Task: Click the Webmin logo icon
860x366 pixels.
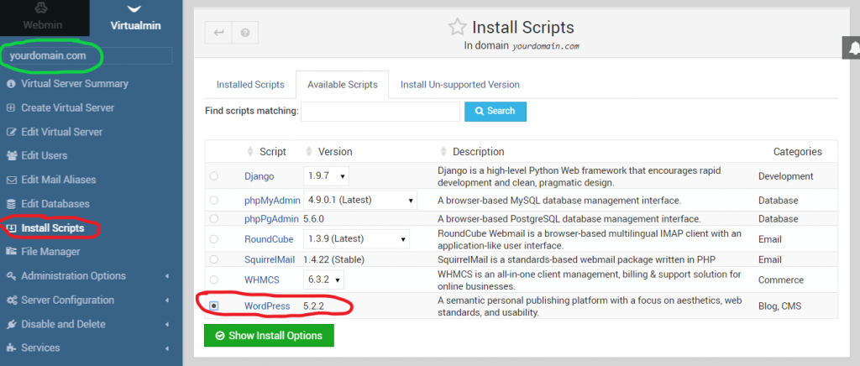Action: coord(42,8)
